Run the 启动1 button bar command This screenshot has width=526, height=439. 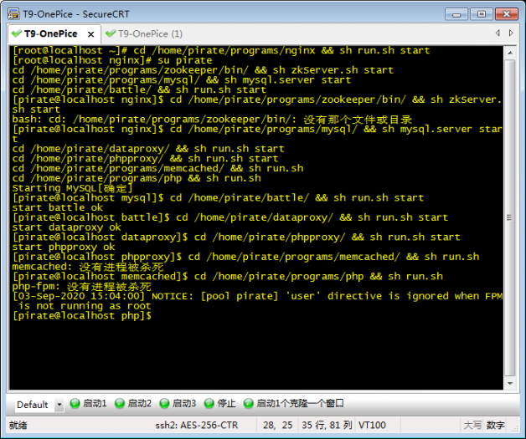88,404
